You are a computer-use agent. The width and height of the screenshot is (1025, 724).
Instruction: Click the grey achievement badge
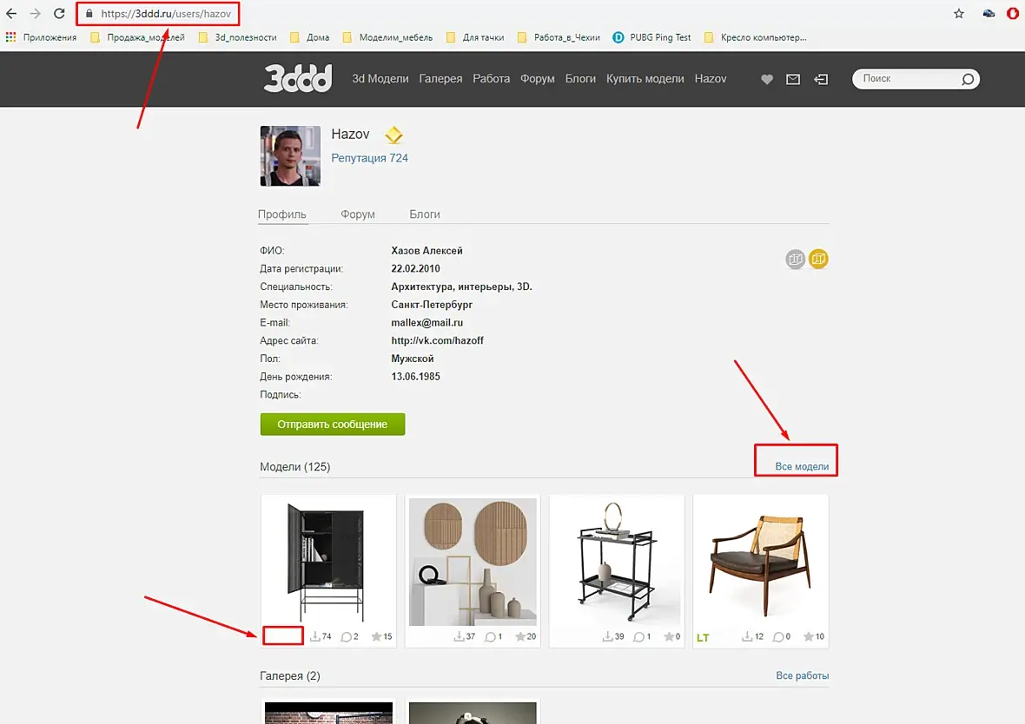[795, 260]
